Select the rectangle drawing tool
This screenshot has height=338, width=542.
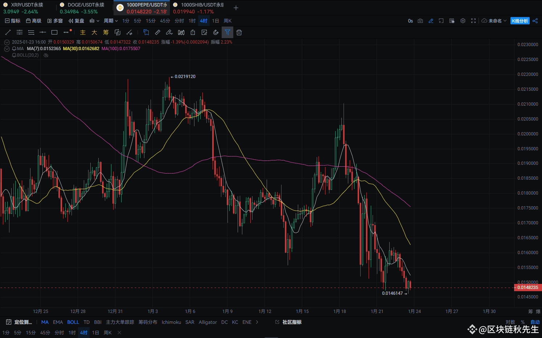coord(54,32)
